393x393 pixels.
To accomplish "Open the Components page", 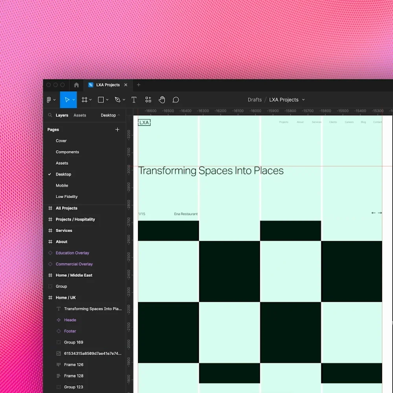I will 68,152.
